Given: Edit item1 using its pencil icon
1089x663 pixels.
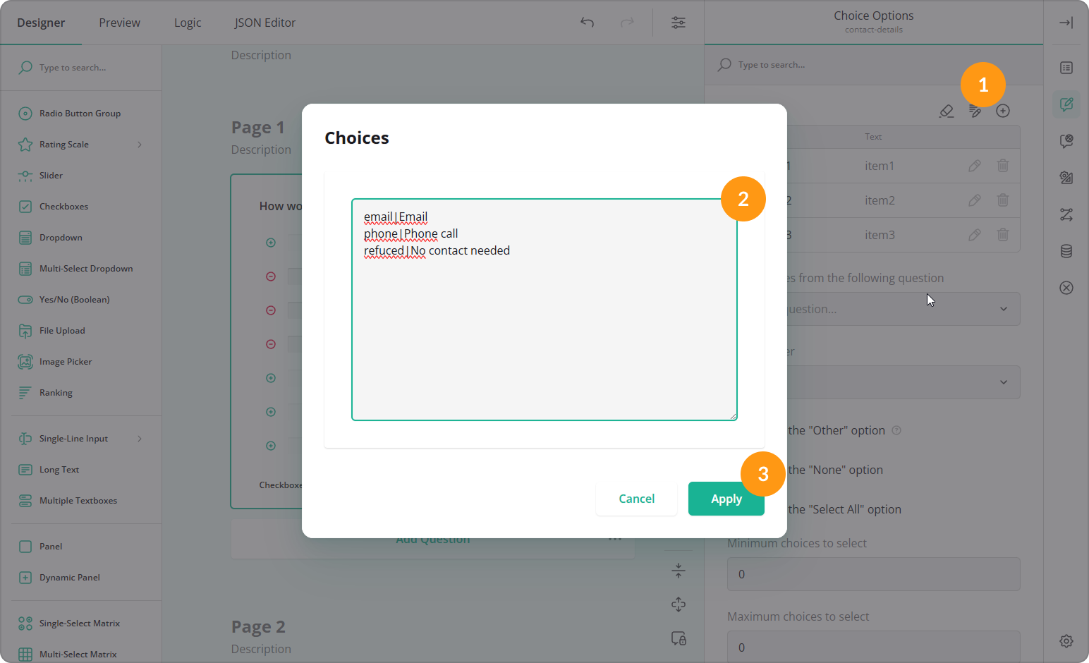Looking at the screenshot, I should coord(975,166).
